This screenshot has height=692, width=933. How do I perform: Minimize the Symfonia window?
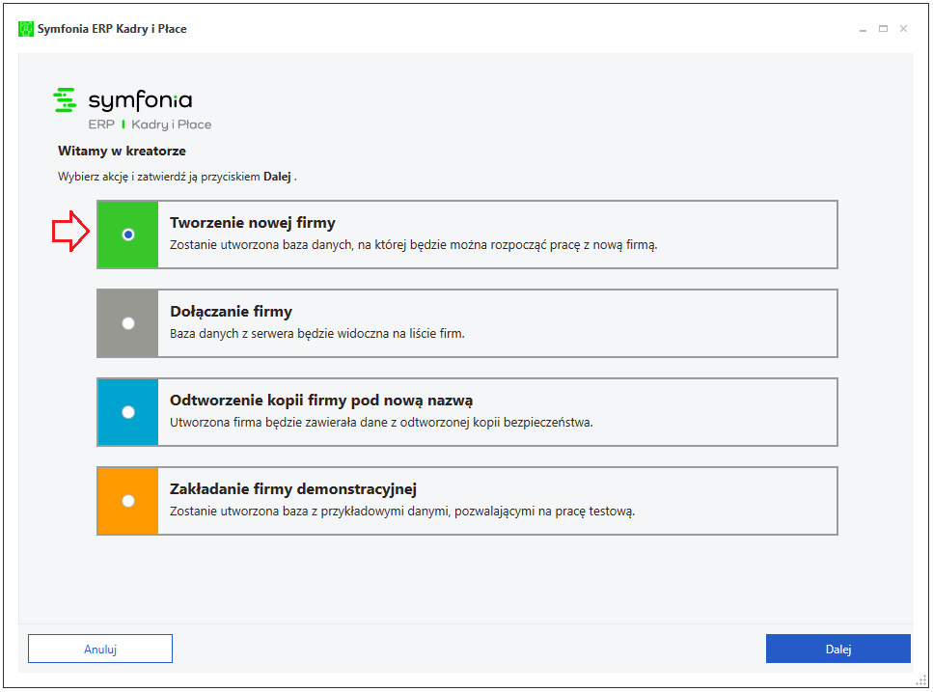tap(863, 29)
